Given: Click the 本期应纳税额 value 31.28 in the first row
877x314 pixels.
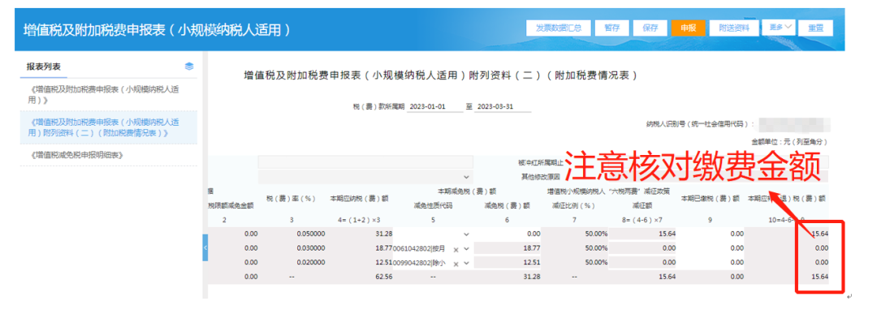Looking at the screenshot, I should (383, 234).
